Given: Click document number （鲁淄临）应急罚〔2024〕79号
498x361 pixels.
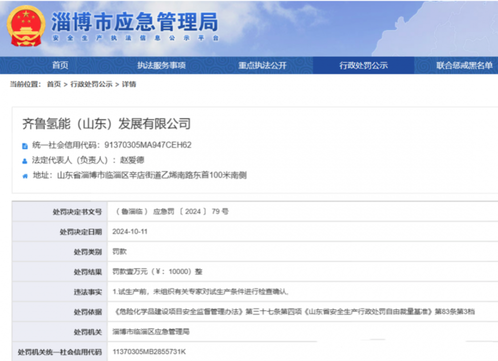Looking at the screenshot, I should pos(170,212).
